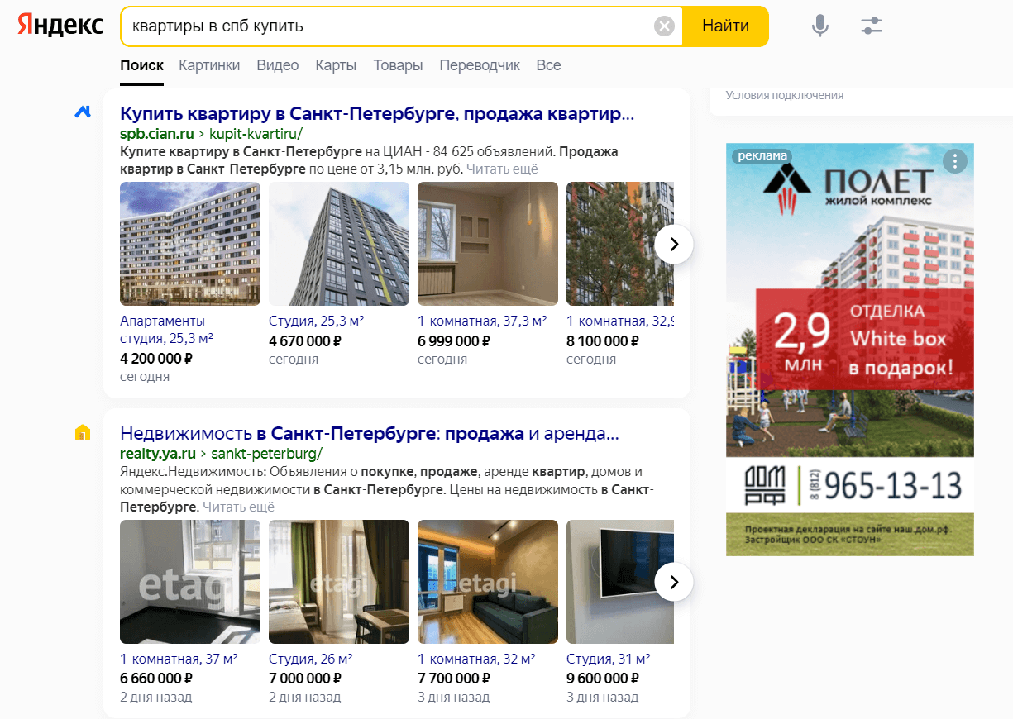This screenshot has height=719, width=1013.
Task: Open search settings sliders icon
Action: tap(871, 26)
